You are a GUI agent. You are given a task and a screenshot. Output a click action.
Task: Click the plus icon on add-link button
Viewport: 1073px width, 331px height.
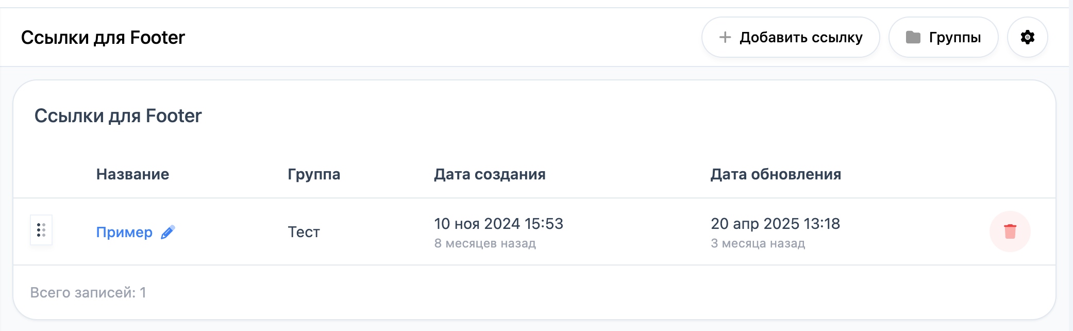pos(725,37)
